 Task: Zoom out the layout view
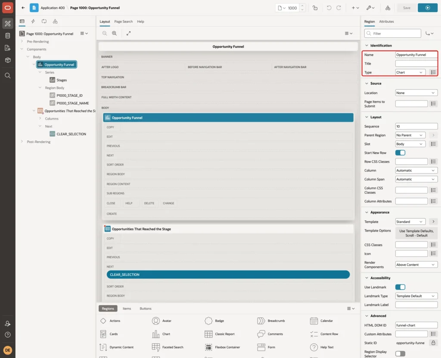(105, 34)
